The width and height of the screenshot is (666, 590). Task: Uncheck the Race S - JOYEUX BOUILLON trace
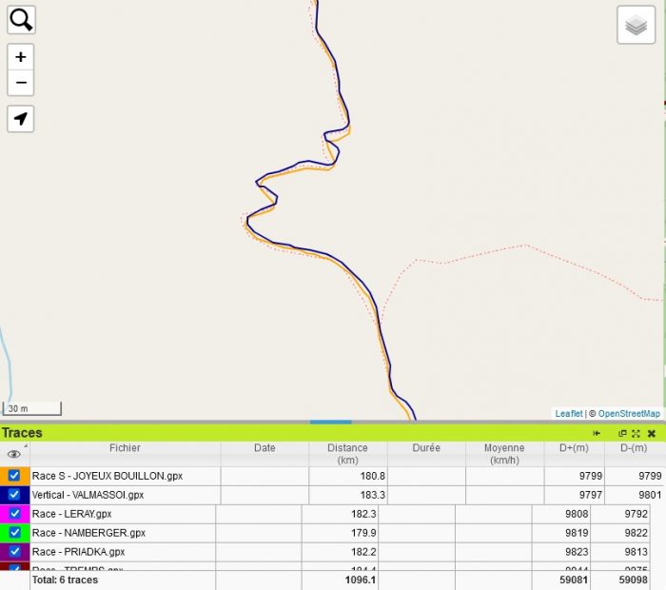[14, 476]
